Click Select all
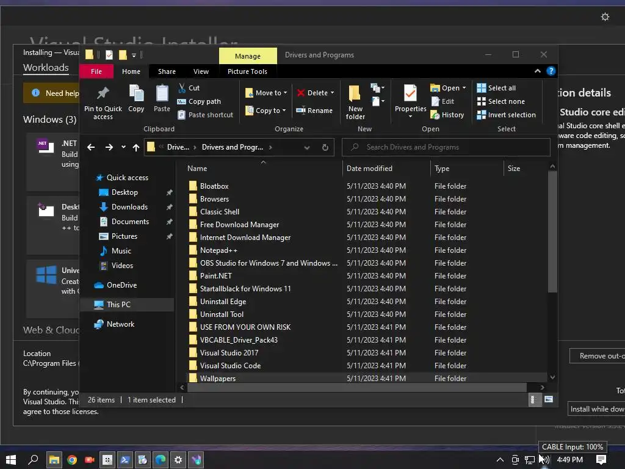Image resolution: width=625 pixels, height=469 pixels. [x=496, y=88]
